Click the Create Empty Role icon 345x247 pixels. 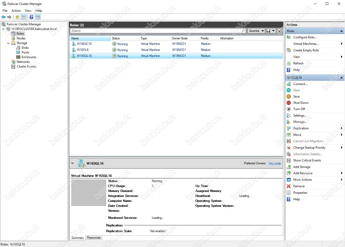pos(289,50)
